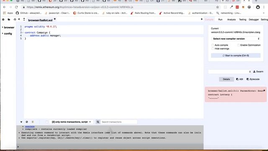Open the only remix transactions, script filter dropdown
The height and width of the screenshot is (151, 268).
coord(71,122)
